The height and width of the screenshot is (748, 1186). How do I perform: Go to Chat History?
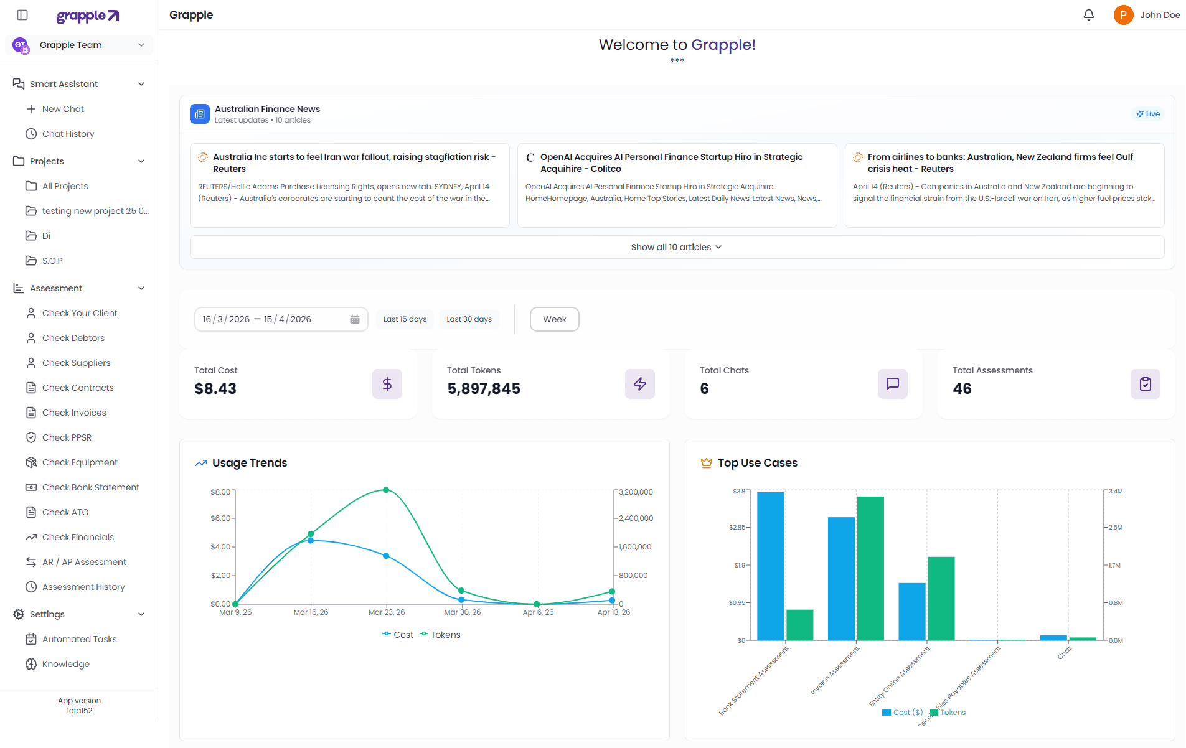tap(68, 134)
